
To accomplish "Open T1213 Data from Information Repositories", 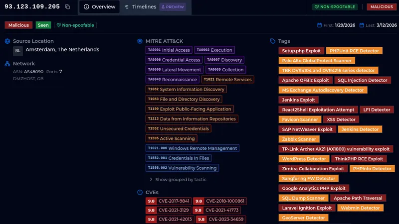I will click(x=192, y=119).
